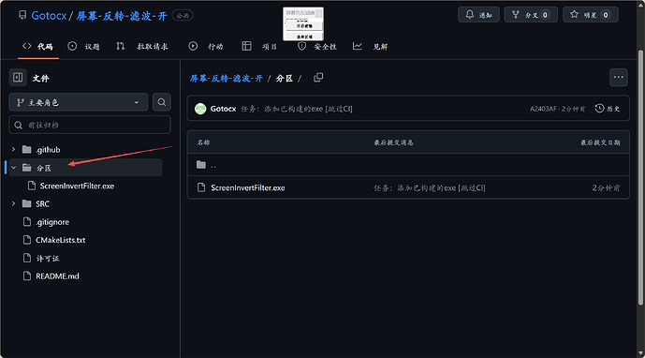Image resolution: width=645 pixels, height=358 pixels.
Task: Select ScreenInvertFilter.exe in the file tree
Action: click(x=77, y=186)
